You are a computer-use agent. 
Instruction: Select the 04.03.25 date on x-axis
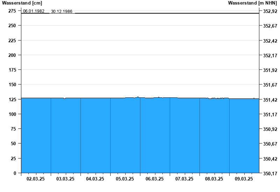(x=95, y=179)
